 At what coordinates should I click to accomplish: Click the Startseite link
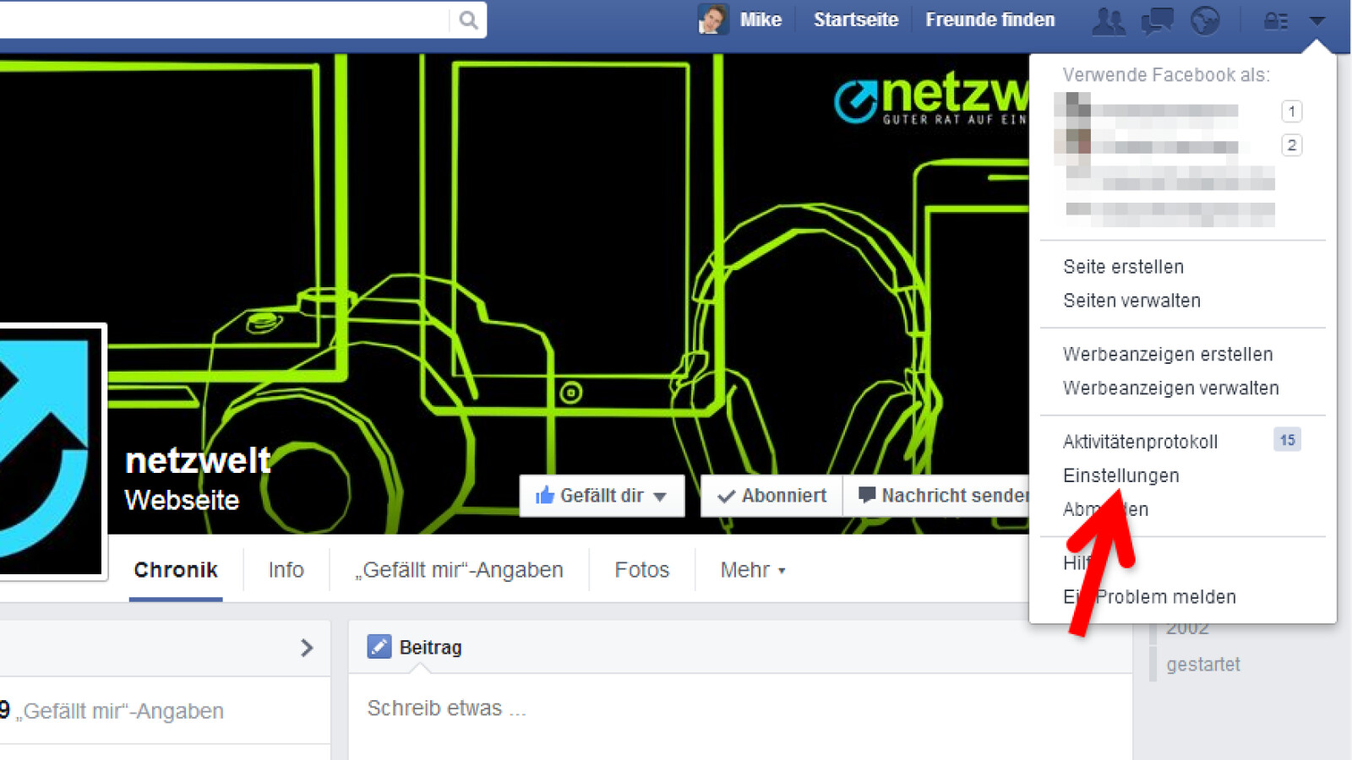click(855, 19)
